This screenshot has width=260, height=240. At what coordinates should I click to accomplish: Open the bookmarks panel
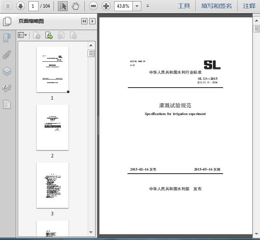click(7, 38)
